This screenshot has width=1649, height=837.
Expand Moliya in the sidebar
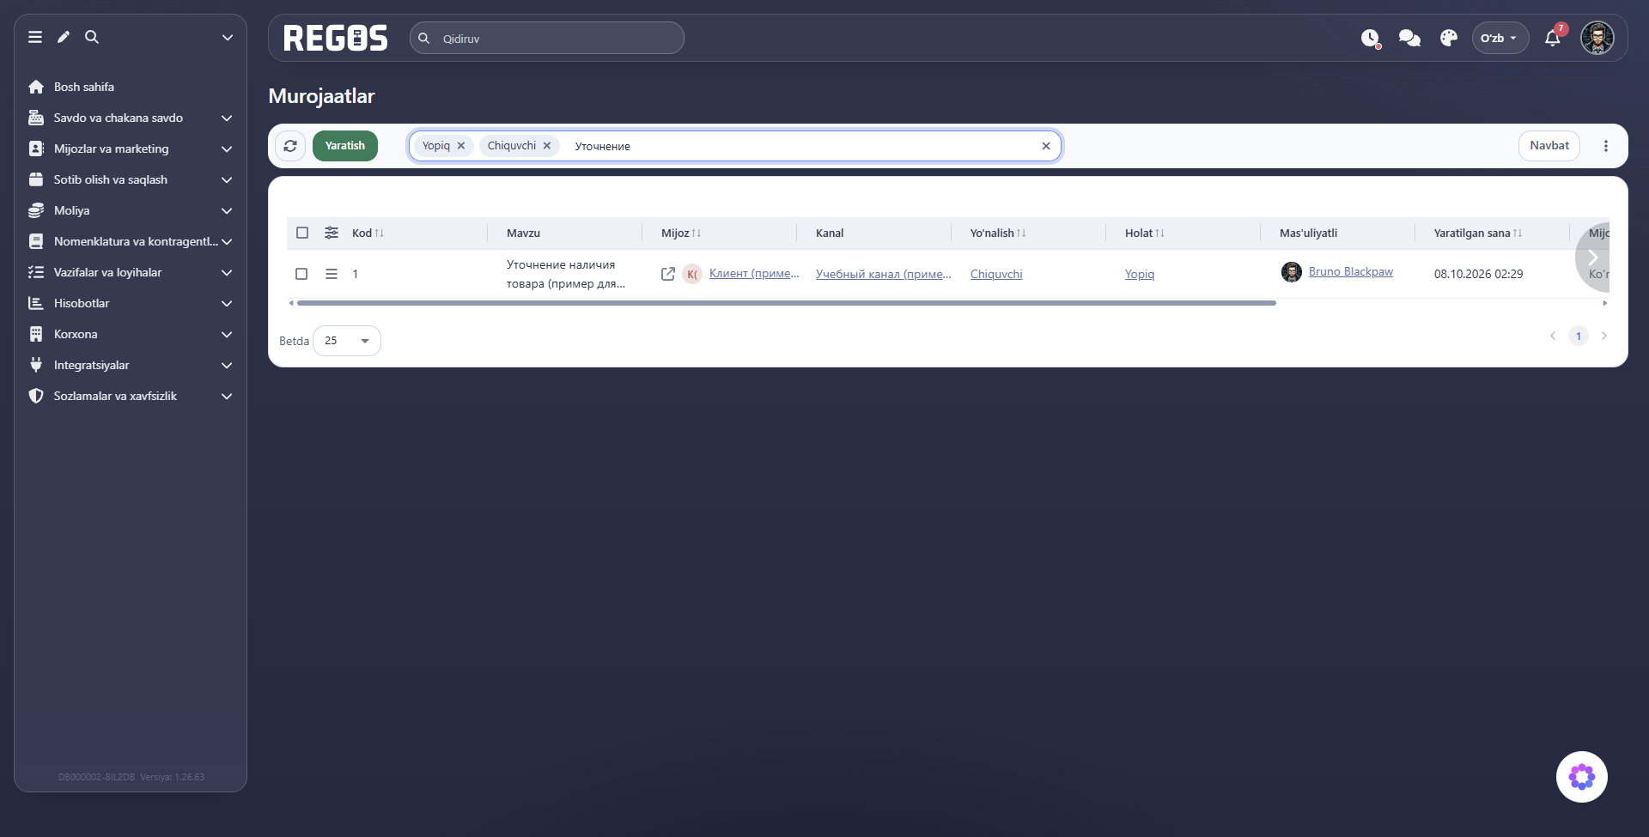(x=131, y=210)
